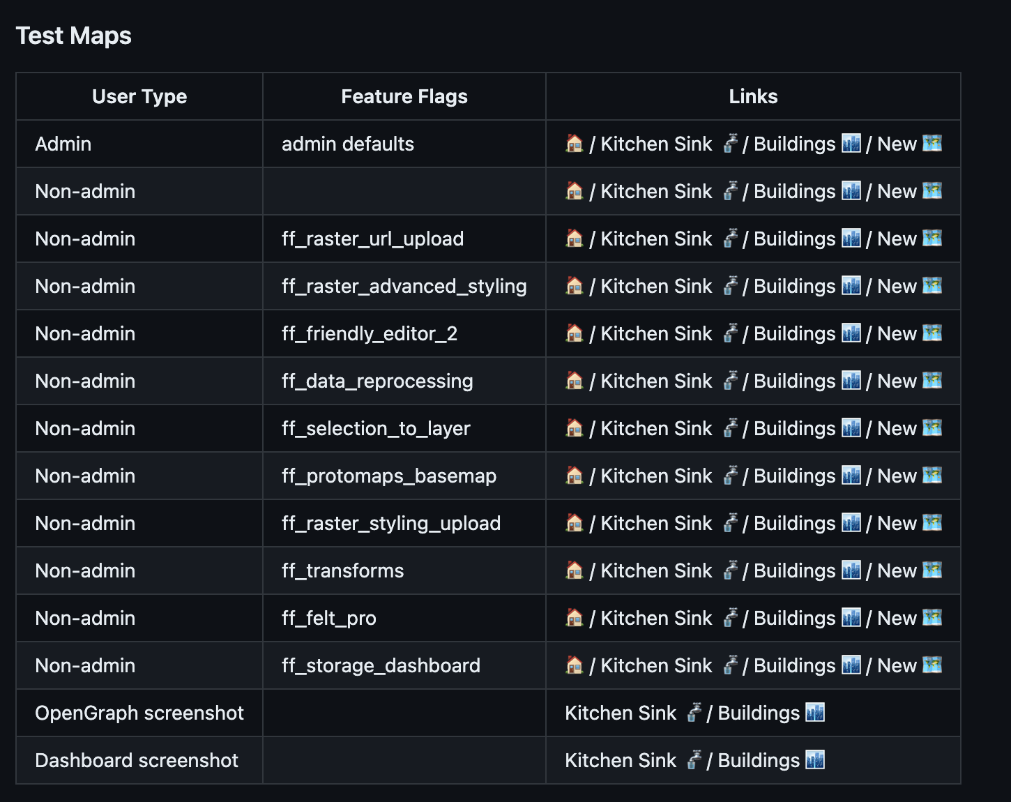Screen dimensions: 1011x802
Task: Click the New map icon in the ff_storage_dashboard row
Action: click(932, 665)
